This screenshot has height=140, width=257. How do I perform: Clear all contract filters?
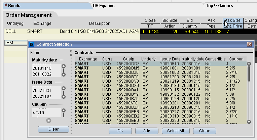click(x=53, y=129)
